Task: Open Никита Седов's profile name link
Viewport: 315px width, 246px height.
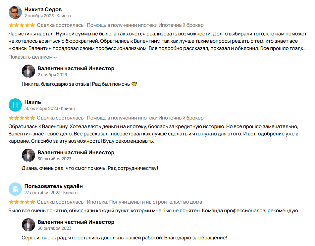Action: [x=43, y=9]
